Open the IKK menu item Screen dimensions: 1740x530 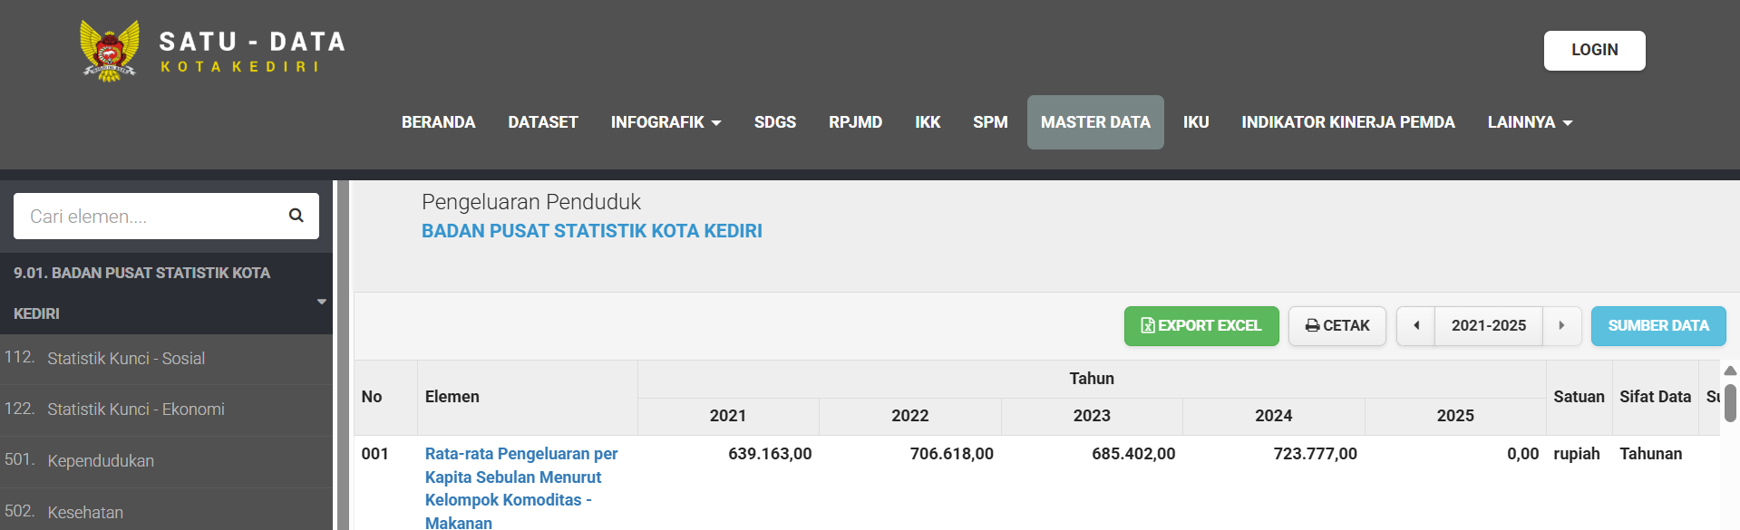(x=927, y=122)
